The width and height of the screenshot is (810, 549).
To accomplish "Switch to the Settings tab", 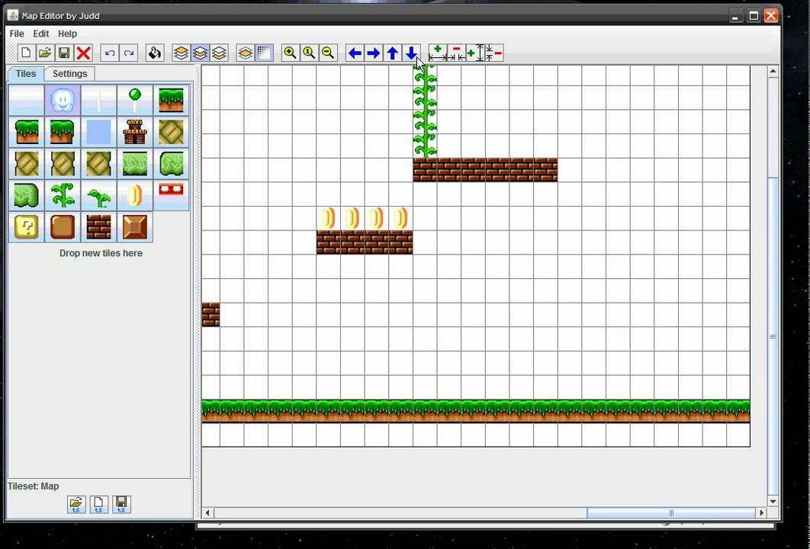I will [x=69, y=73].
